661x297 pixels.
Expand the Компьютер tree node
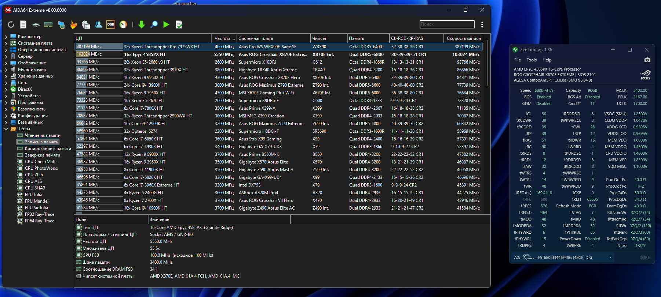[x=6, y=37]
